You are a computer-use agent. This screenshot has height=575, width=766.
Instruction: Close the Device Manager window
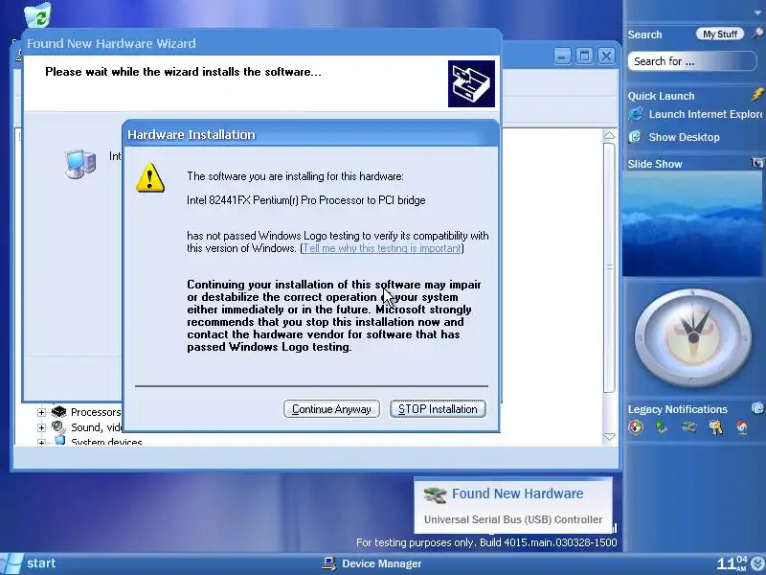click(606, 56)
